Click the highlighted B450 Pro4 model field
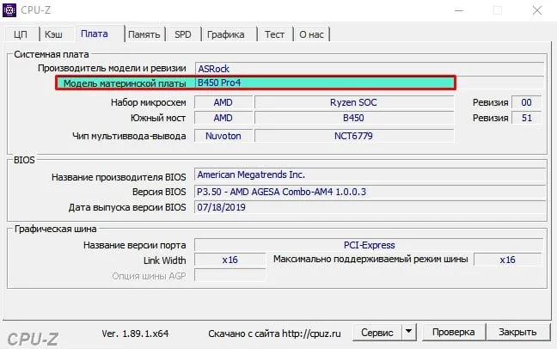This screenshot has height=349, width=557. point(325,83)
